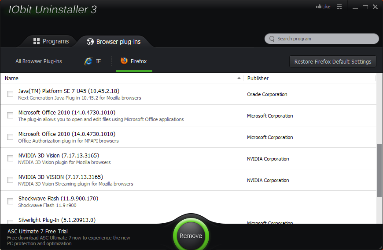
Task: Click the globe icon on Browser plug-ins
Action: 90,42
